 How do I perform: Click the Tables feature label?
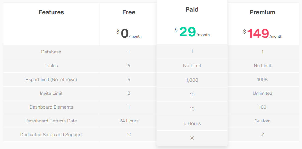pyautogui.click(x=51, y=66)
